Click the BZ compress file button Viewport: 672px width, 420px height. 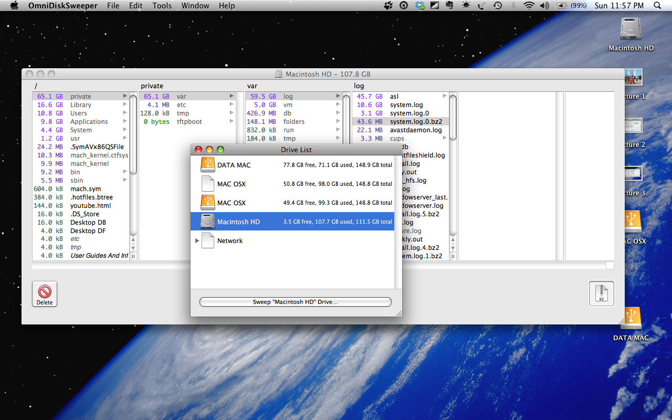coord(602,293)
